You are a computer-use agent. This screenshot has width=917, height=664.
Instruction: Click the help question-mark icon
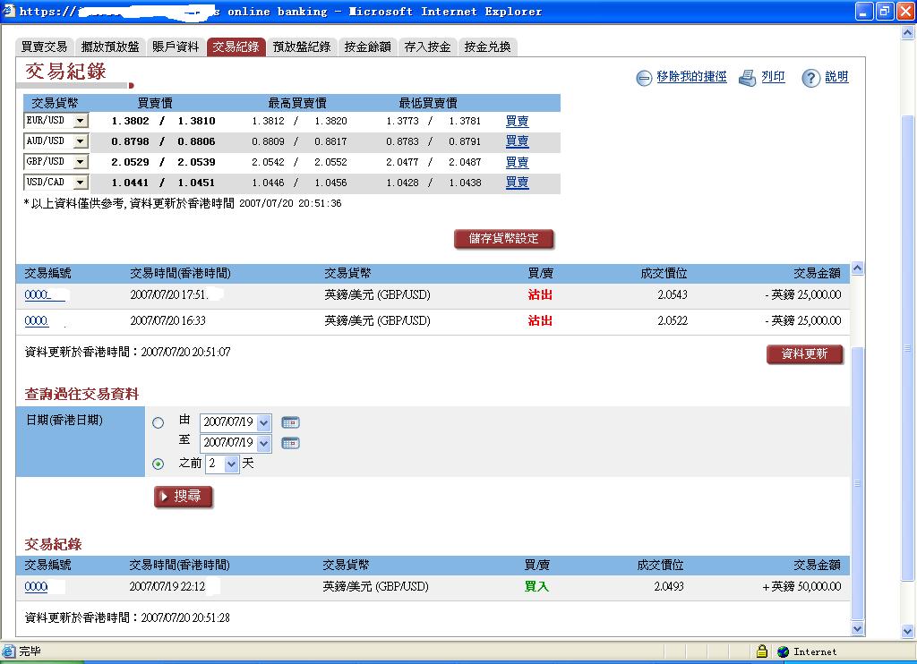point(810,78)
